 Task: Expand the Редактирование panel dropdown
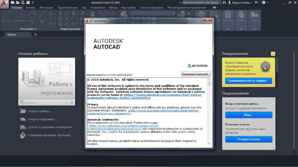82,29
